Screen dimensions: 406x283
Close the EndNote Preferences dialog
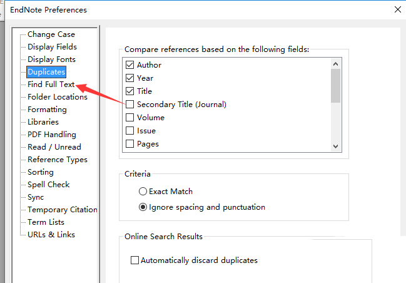[x=397, y=9]
